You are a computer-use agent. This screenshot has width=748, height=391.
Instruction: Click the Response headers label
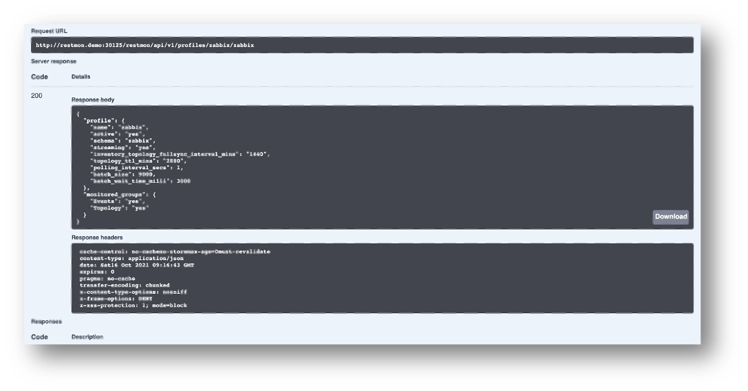(97, 237)
